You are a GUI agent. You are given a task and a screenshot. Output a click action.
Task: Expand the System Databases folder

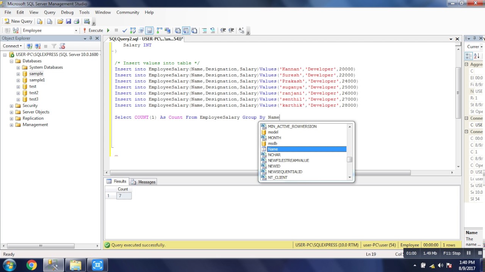coord(18,67)
